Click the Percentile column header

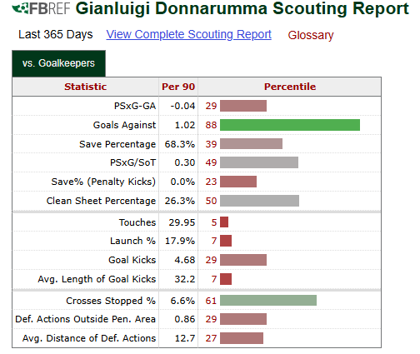tap(290, 87)
